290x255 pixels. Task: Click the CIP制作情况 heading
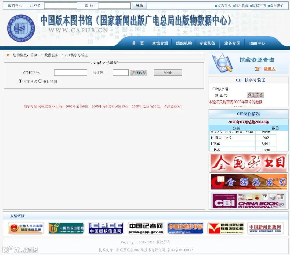point(248,114)
